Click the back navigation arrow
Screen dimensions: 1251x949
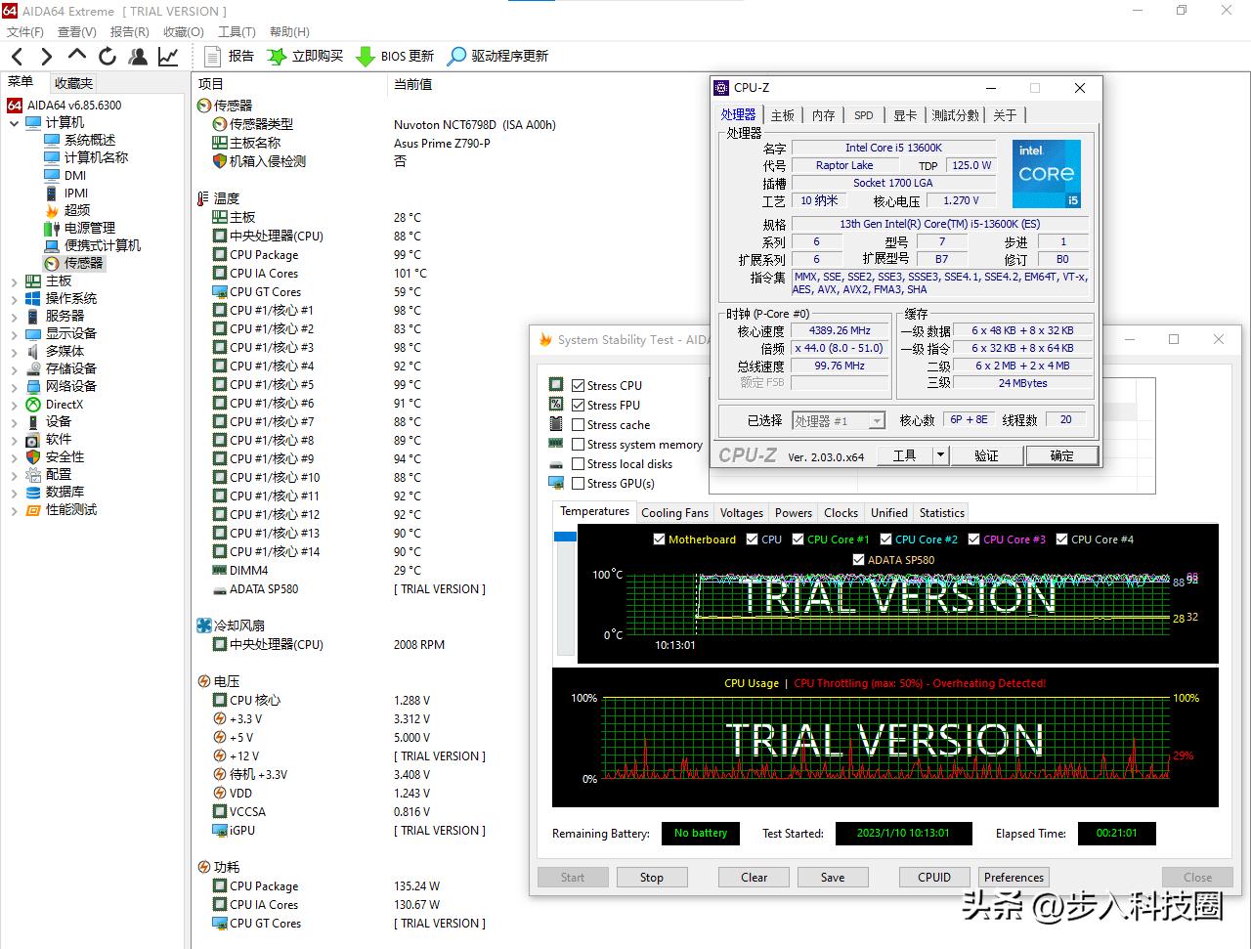click(x=17, y=56)
